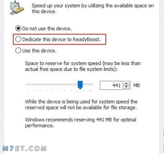Select the 'Do not use this device' radio button
The image size is (164, 154).
(x=18, y=29)
